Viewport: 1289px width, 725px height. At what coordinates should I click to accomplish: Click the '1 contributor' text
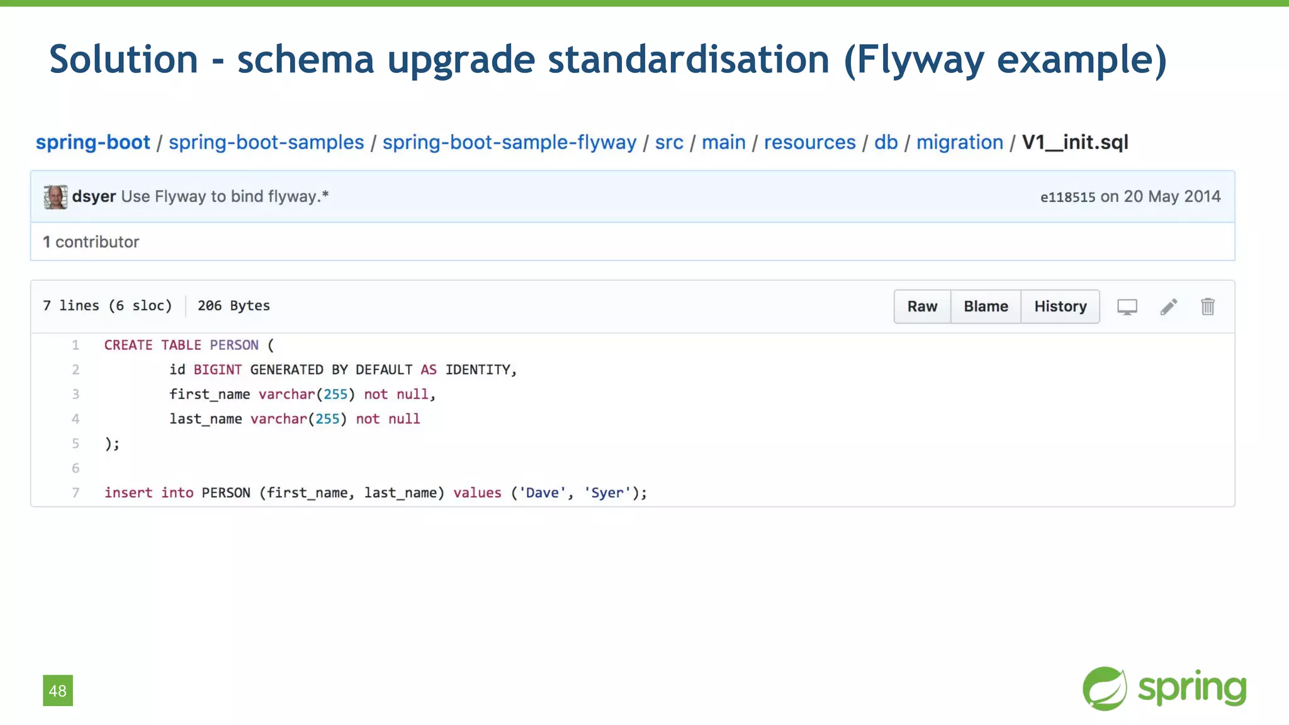91,242
